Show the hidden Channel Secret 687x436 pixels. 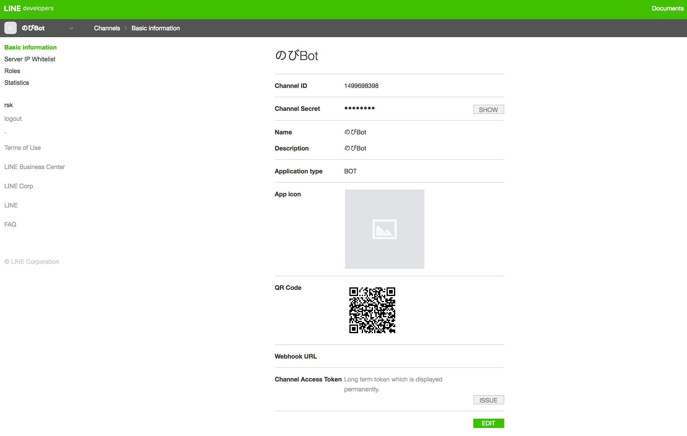488,110
